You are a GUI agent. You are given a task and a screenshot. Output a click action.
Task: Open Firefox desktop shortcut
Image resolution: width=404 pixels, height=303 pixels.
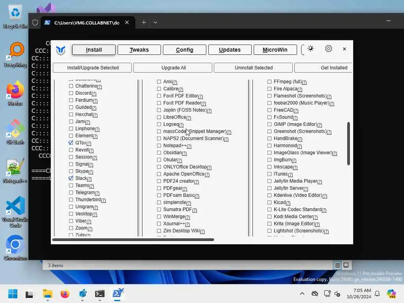click(x=15, y=94)
